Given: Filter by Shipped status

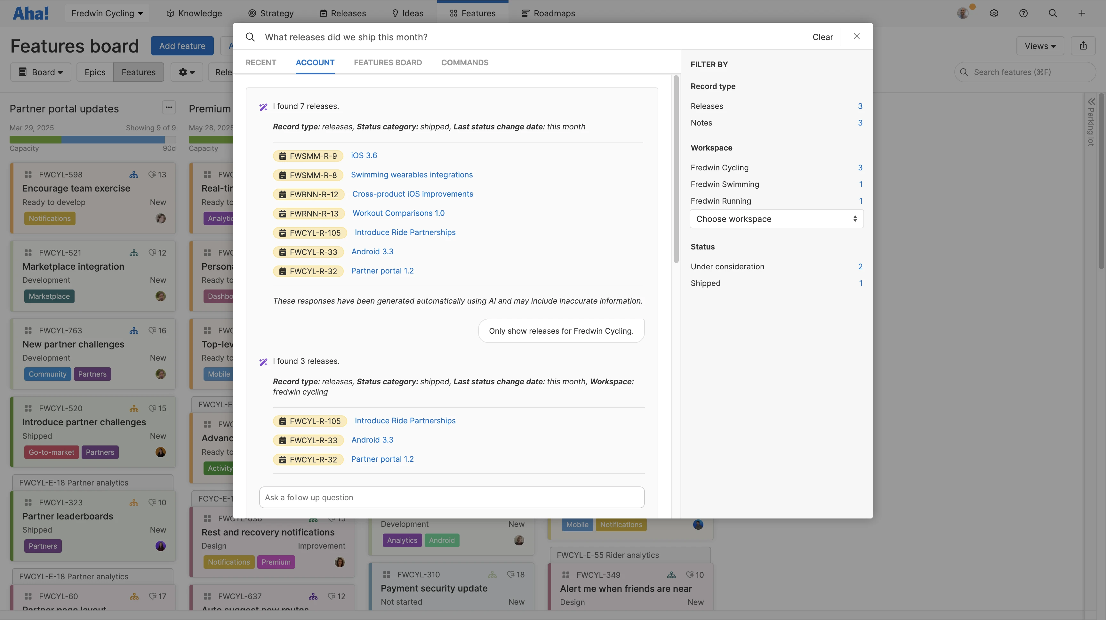Looking at the screenshot, I should pyautogui.click(x=705, y=283).
